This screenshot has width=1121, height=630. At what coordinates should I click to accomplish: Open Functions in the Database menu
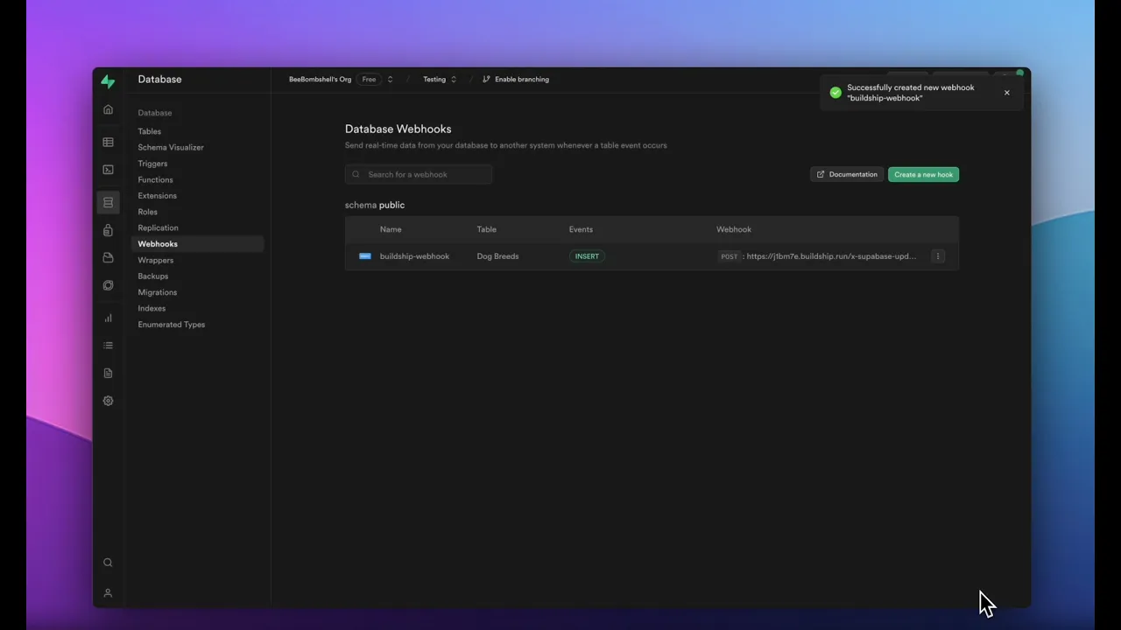coord(155,179)
